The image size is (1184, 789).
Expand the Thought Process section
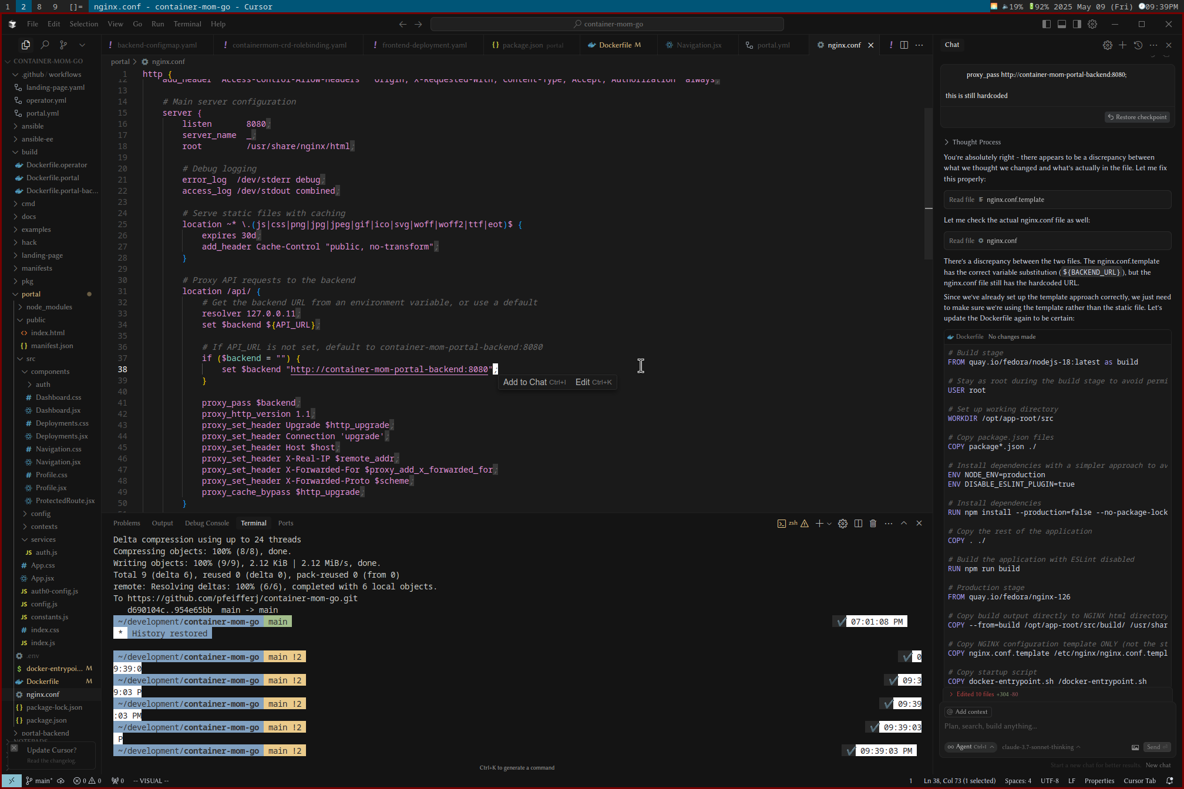pyautogui.click(x=976, y=142)
